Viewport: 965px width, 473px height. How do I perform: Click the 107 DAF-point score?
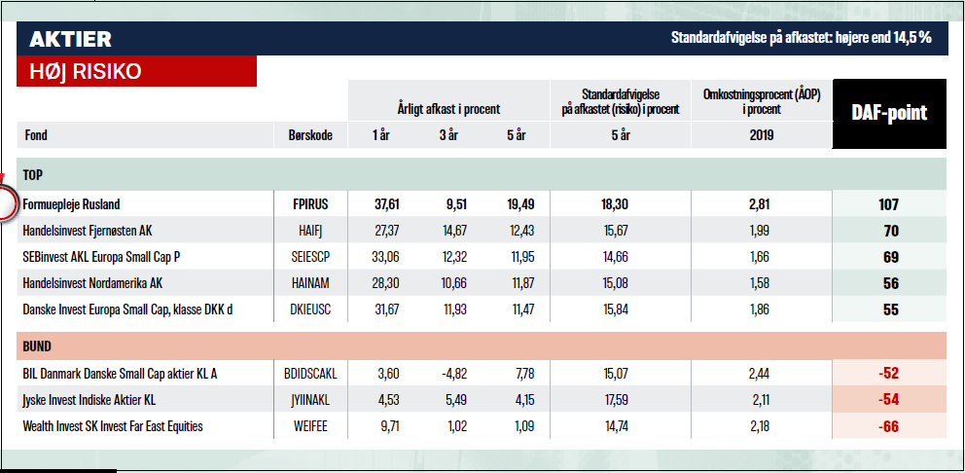tap(889, 205)
